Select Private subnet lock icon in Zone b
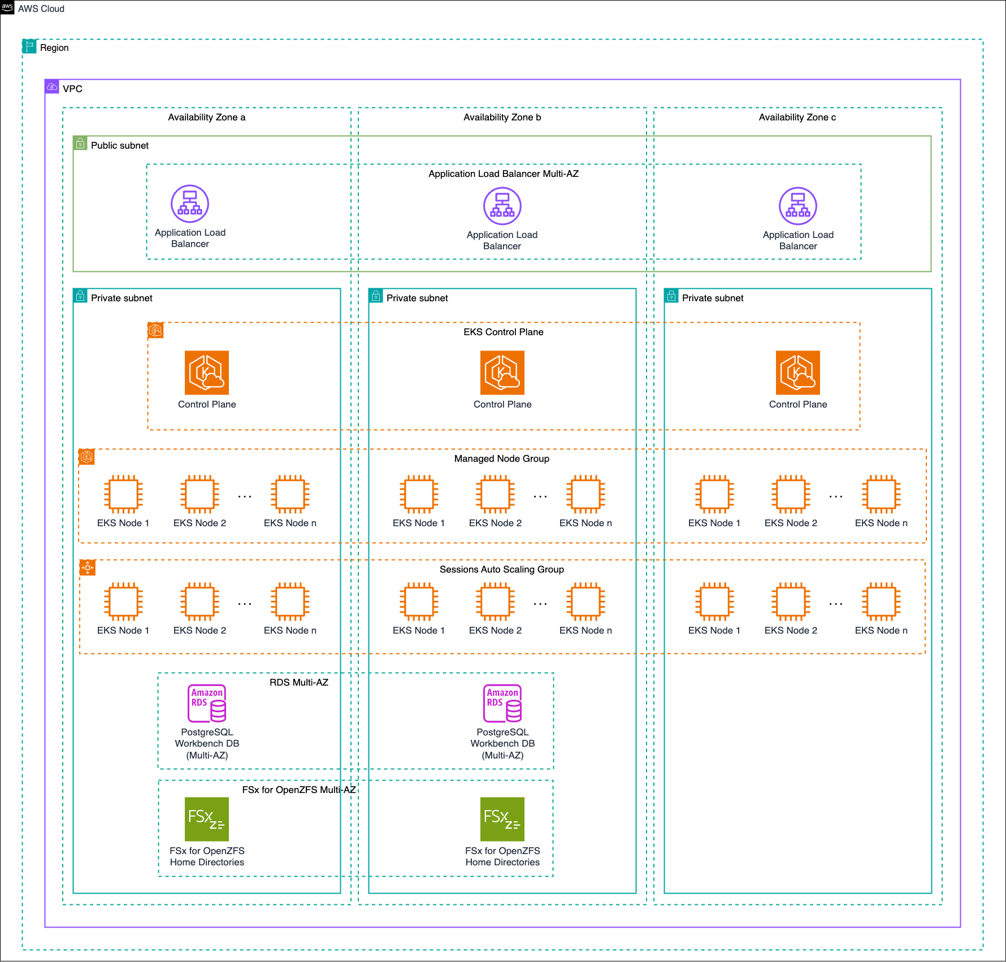The image size is (1006, 962). click(376, 296)
